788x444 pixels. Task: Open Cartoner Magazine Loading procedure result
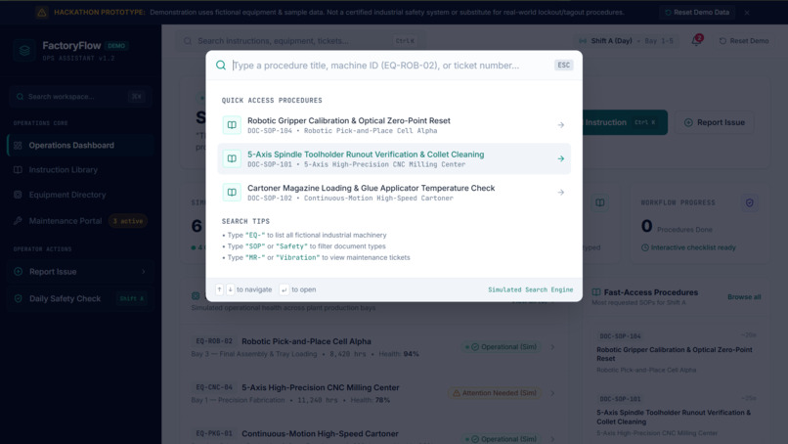394,193
